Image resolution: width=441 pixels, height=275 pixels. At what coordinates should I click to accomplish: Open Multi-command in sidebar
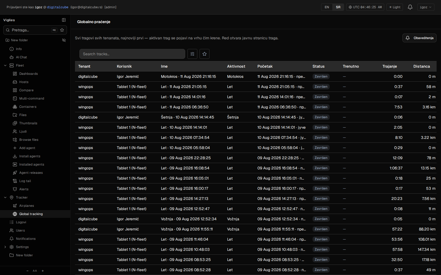click(x=31, y=98)
